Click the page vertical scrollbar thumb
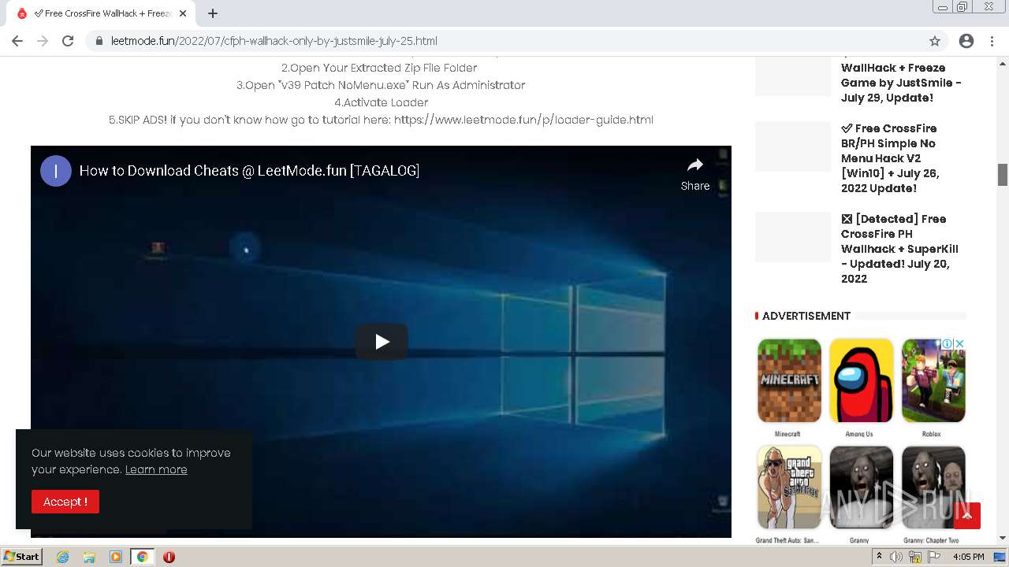 [x=1003, y=174]
